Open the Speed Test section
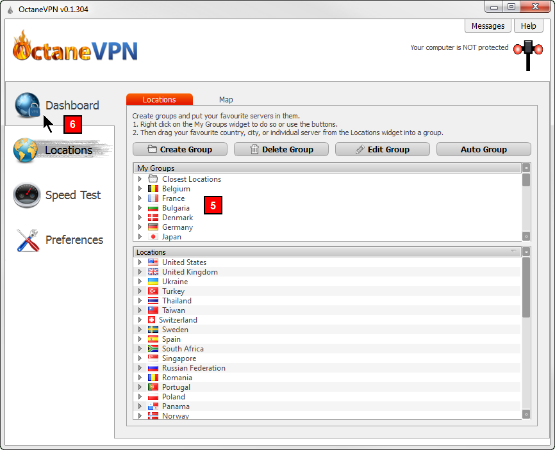 click(73, 195)
